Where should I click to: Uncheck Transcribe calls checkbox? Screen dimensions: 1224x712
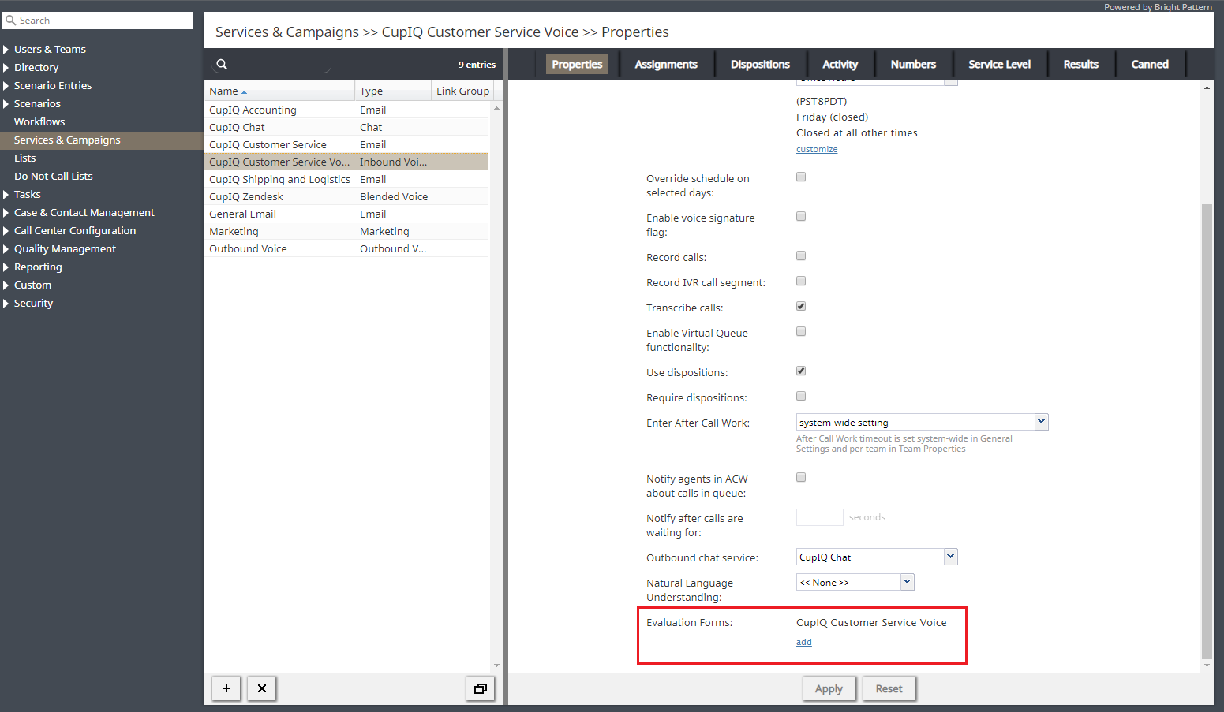click(801, 306)
